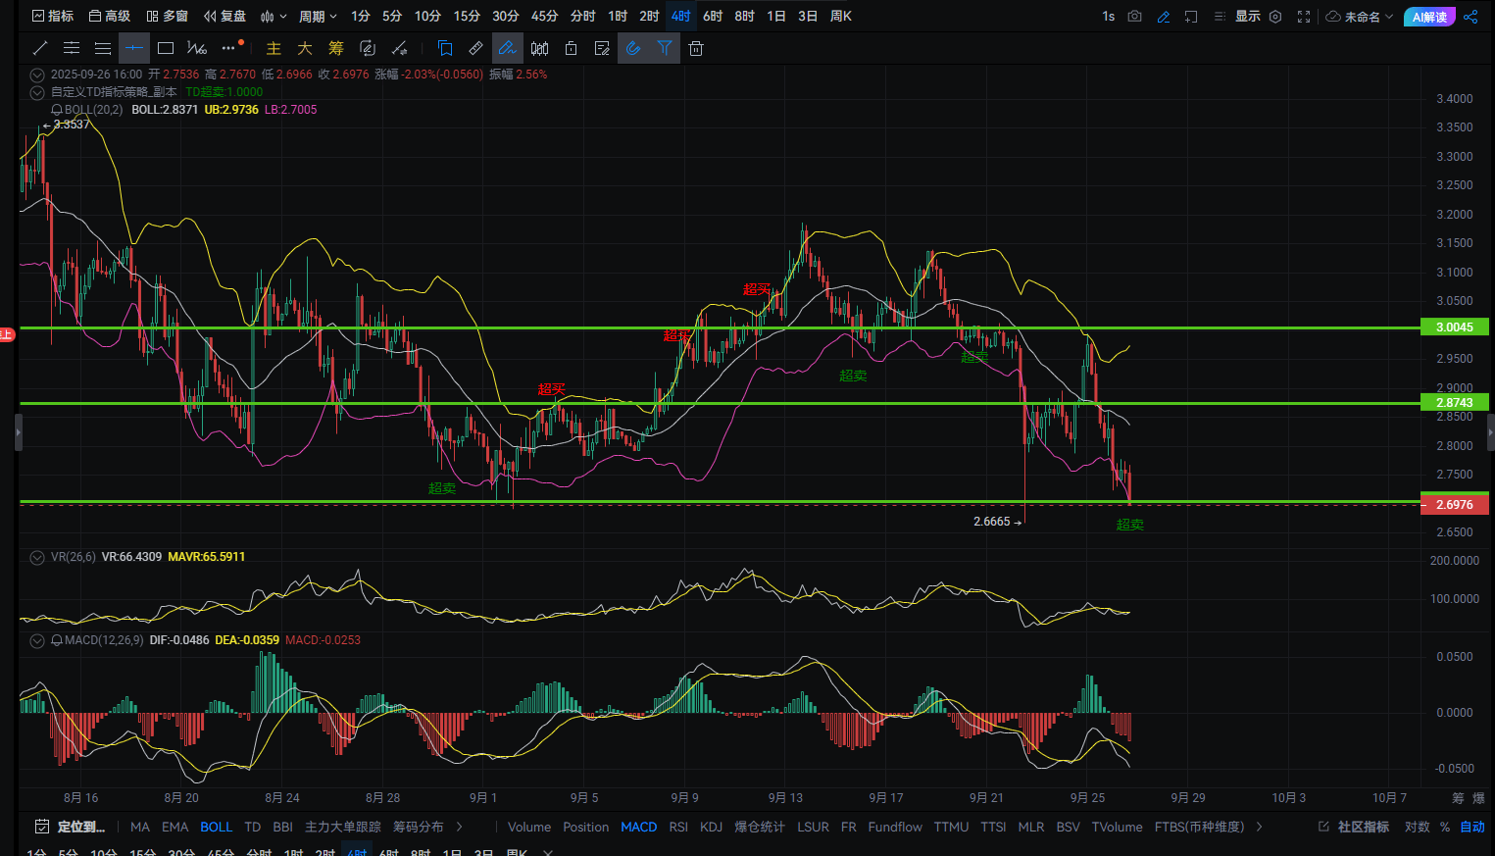Viewport: 1495px width, 856px height.
Task: Switch to the 1日 timeframe
Action: click(776, 17)
